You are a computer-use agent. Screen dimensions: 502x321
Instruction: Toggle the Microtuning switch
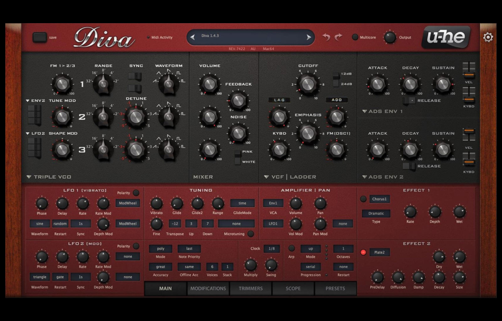click(251, 234)
